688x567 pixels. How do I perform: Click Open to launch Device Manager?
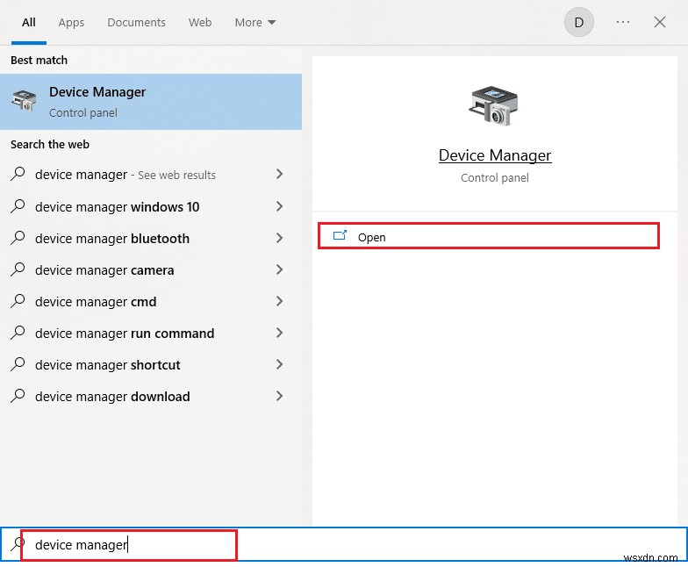(x=488, y=237)
